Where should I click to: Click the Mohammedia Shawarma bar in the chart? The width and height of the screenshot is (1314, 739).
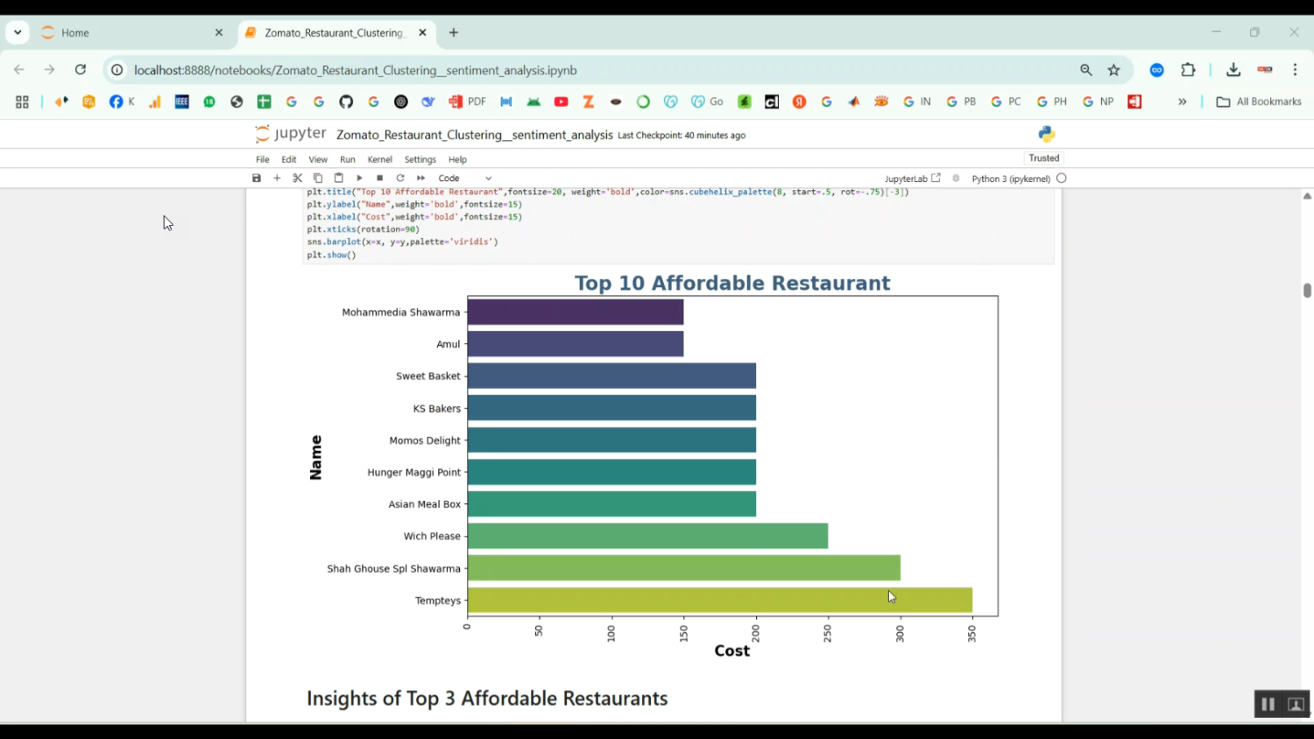[x=576, y=313]
